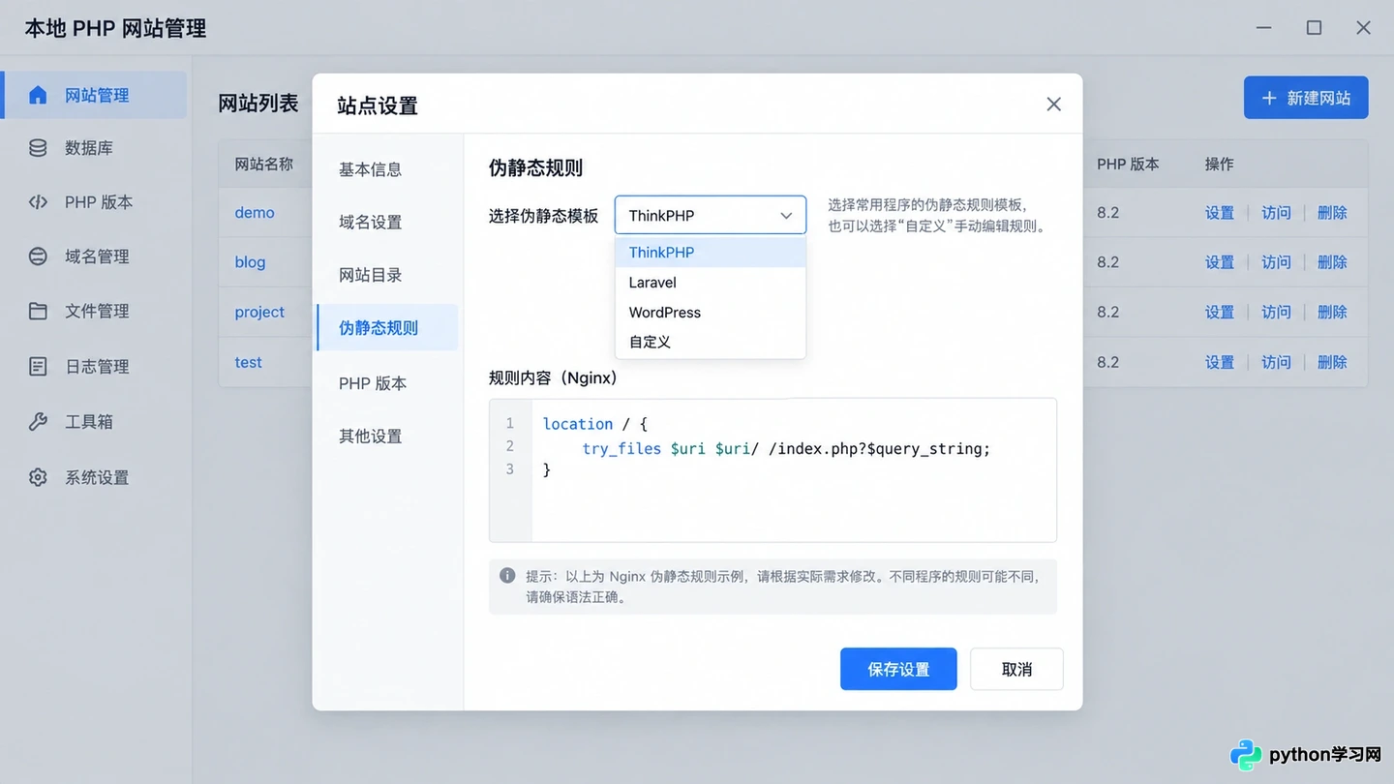Click the folder icon beside 文件管理
This screenshot has height=784, width=1394.
click(x=38, y=311)
